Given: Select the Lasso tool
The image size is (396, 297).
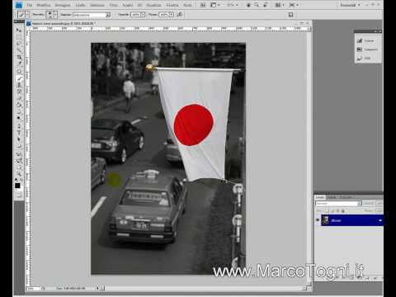Looking at the screenshot, I should tap(19, 43).
